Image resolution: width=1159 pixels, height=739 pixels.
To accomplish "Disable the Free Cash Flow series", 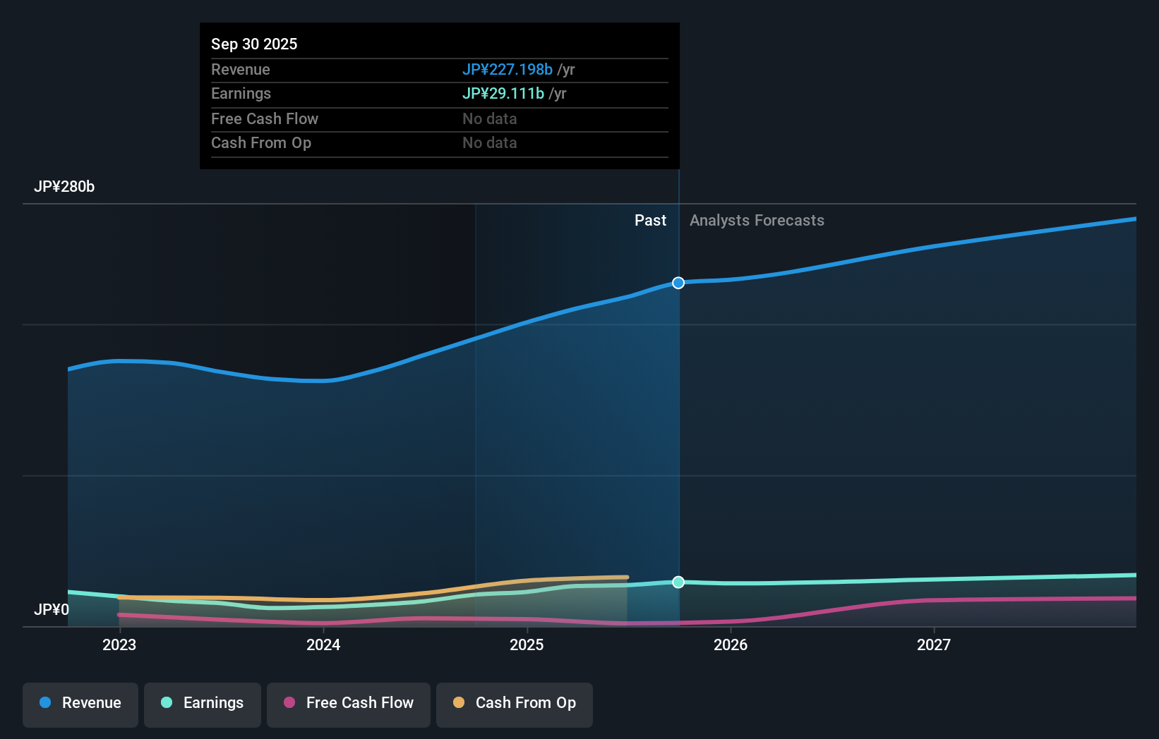I will pos(349,703).
